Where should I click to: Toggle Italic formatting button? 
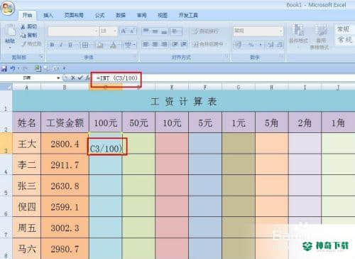pos(61,45)
